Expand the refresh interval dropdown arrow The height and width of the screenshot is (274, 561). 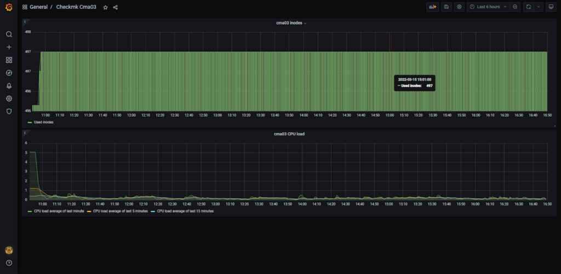pyautogui.click(x=539, y=7)
